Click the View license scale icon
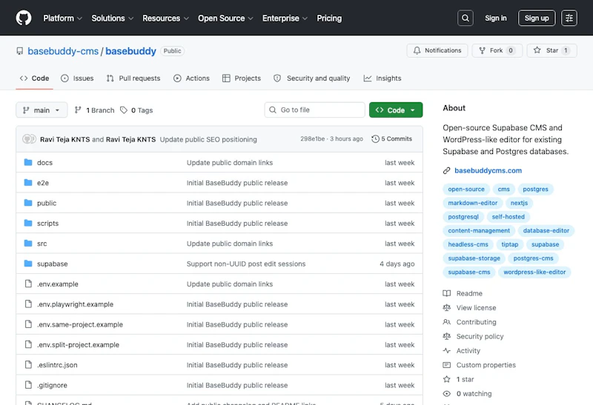 [x=447, y=308]
